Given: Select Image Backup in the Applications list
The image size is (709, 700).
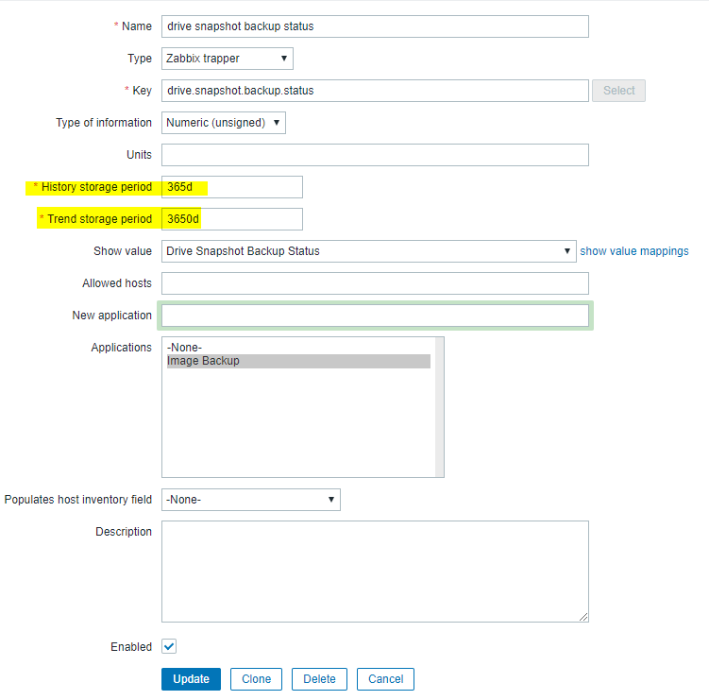Looking at the screenshot, I should tap(203, 361).
